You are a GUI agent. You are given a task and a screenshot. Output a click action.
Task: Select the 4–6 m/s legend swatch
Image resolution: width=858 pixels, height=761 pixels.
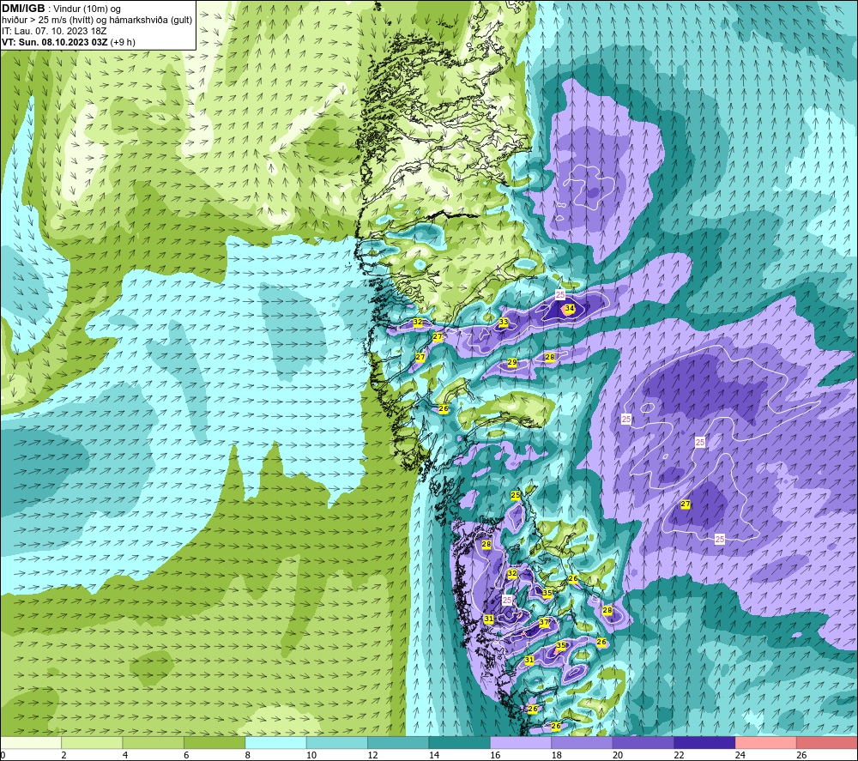pyautogui.click(x=154, y=742)
